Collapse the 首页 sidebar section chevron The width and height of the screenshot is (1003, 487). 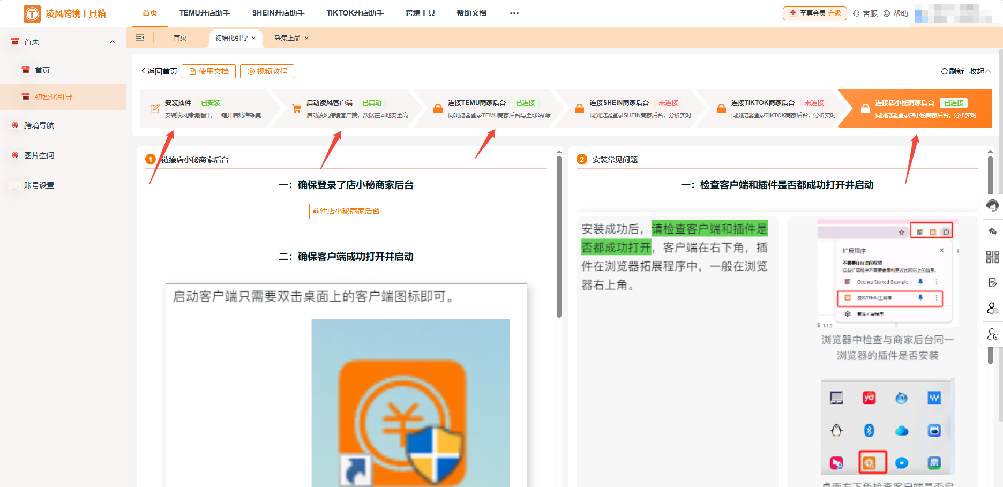(x=112, y=41)
